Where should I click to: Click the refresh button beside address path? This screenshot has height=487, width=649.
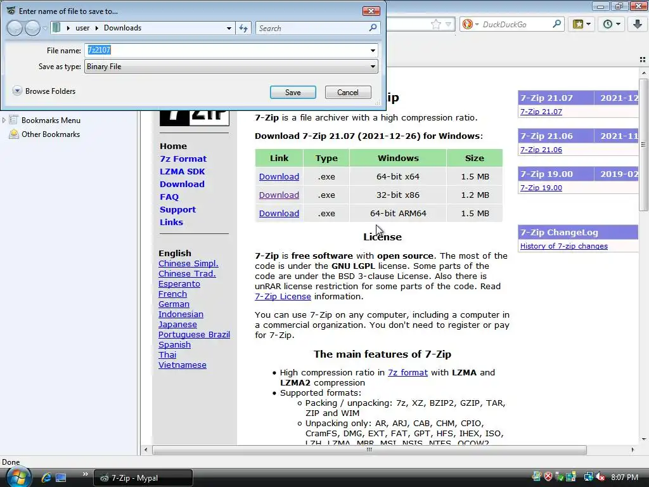tap(243, 28)
